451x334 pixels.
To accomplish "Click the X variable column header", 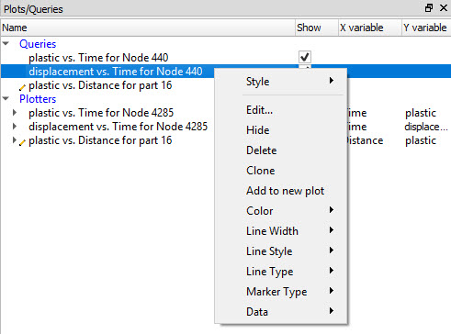I will point(370,28).
